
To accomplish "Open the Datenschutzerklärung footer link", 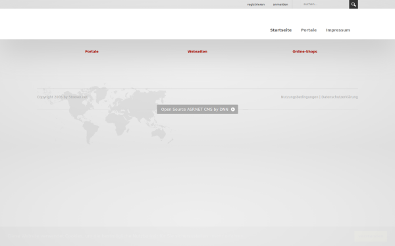I will pos(340,97).
